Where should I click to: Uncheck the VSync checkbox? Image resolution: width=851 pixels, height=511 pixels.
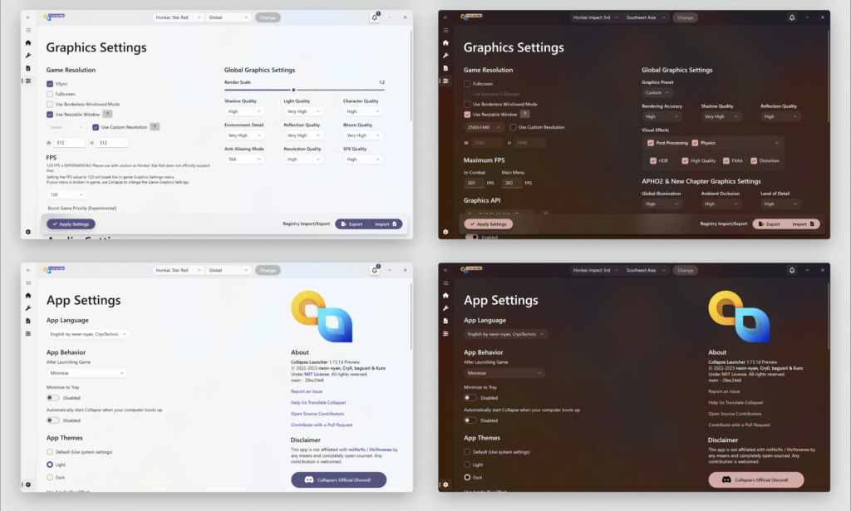click(x=50, y=84)
